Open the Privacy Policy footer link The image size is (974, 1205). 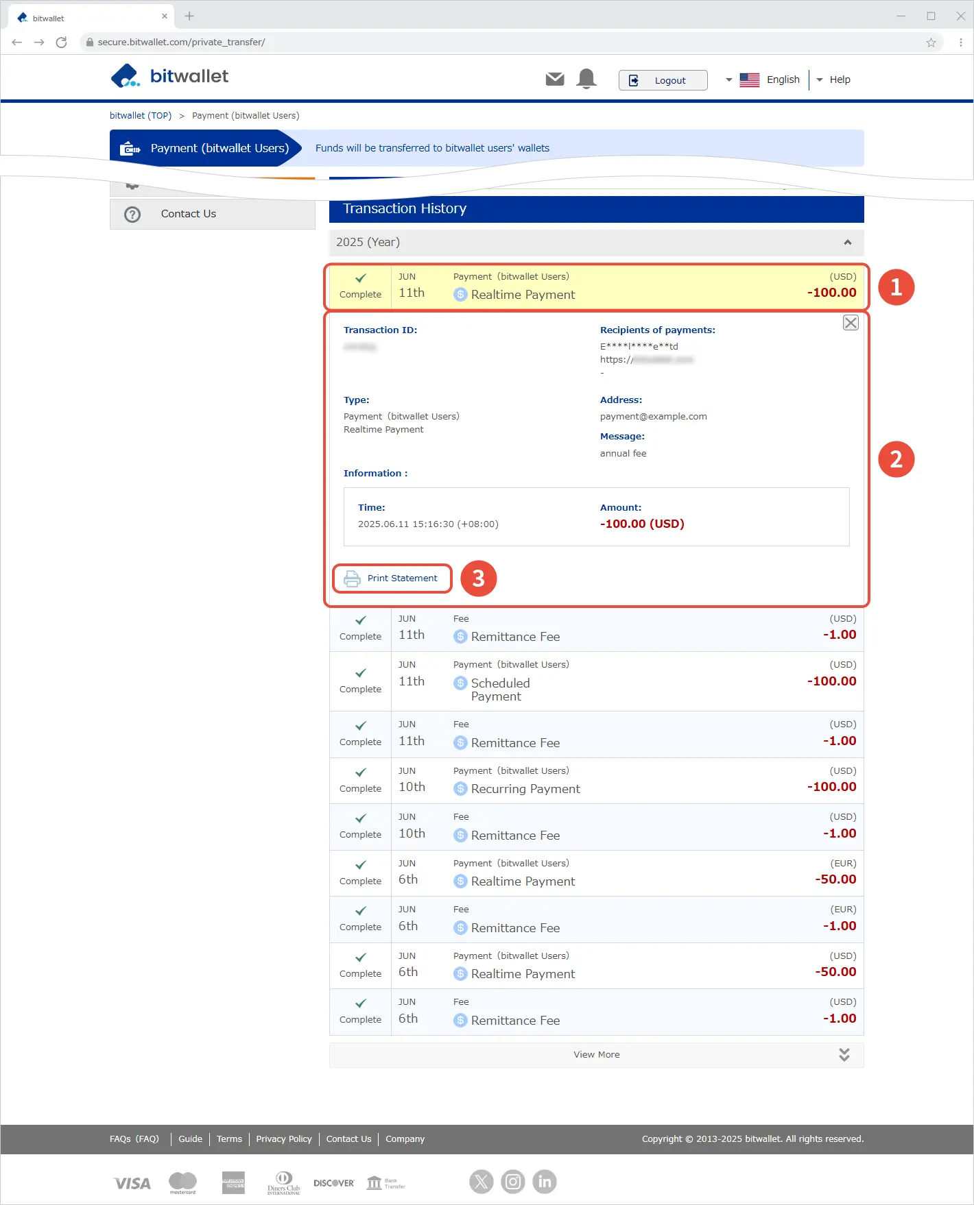tap(284, 1139)
